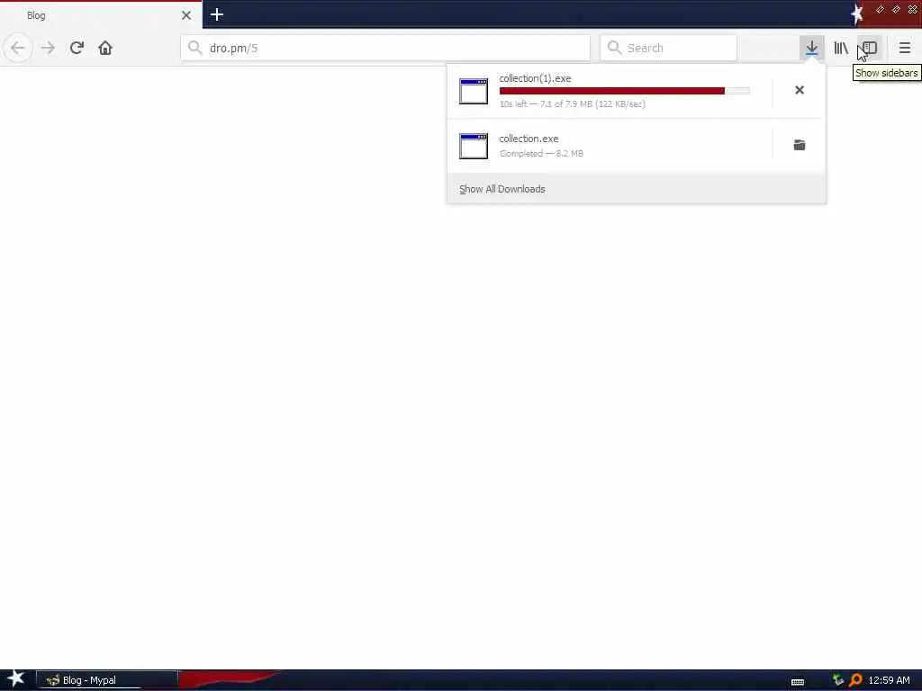Screen dimensions: 922x691
Task: Click the collection(1).exe file name
Action: coord(535,78)
